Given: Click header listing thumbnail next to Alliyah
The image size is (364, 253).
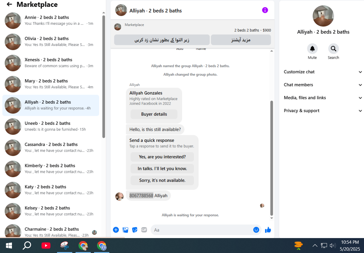Looking at the screenshot, I should (x=121, y=10).
